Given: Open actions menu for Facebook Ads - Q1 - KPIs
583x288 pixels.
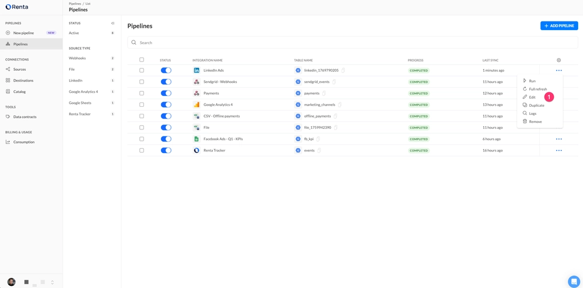Looking at the screenshot, I should (559, 139).
